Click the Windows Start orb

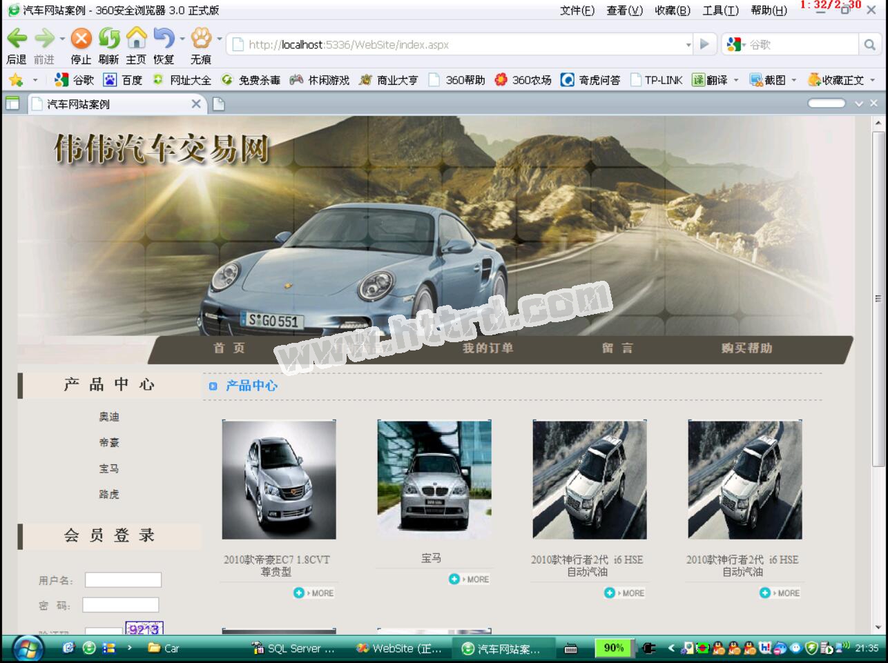click(28, 649)
